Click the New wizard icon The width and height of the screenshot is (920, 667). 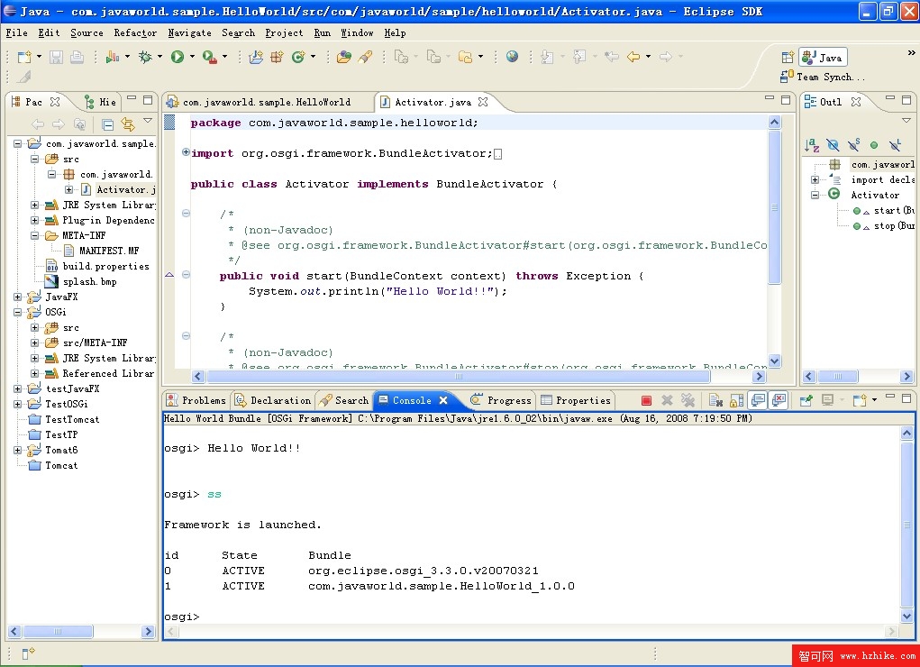24,57
